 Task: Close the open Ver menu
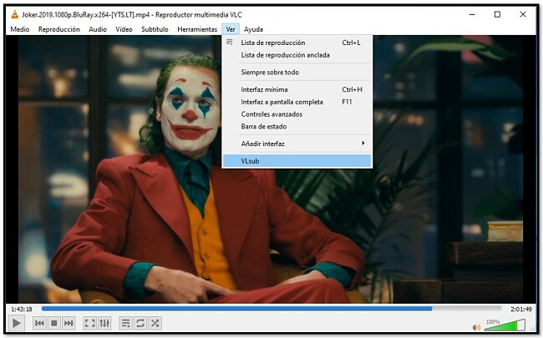pos(231,29)
